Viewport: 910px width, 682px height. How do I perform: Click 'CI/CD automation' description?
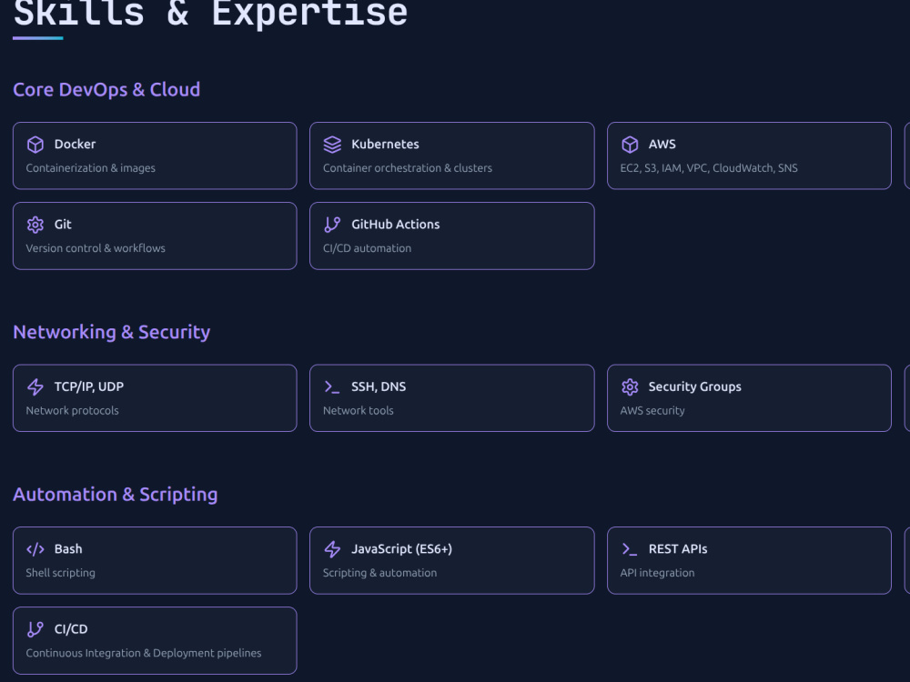[368, 247]
